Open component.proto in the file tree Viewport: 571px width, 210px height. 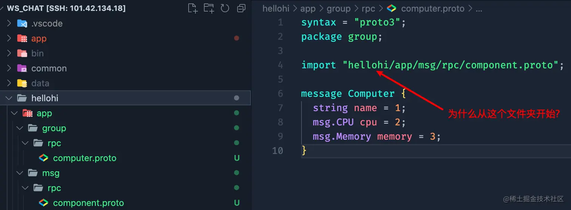[88, 203]
